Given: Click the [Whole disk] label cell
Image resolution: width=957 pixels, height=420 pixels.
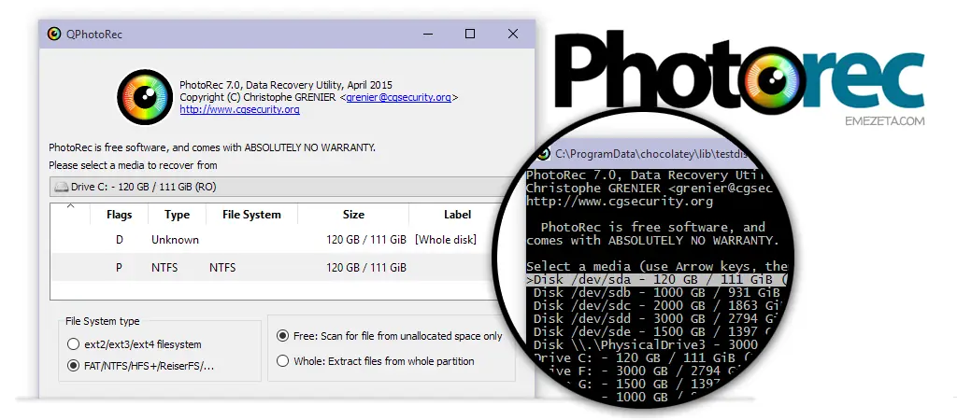Looking at the screenshot, I should click(x=446, y=240).
